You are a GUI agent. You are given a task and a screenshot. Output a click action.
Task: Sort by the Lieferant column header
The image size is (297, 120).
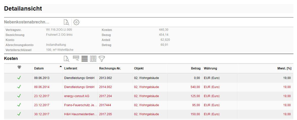[x=71, y=68]
